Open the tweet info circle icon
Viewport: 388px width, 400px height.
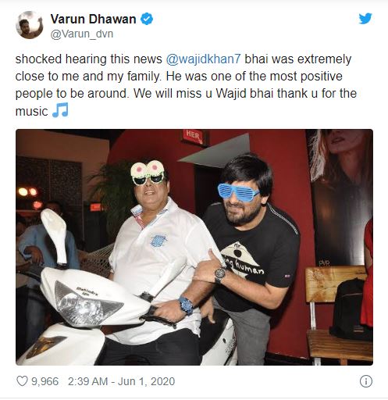(x=366, y=381)
